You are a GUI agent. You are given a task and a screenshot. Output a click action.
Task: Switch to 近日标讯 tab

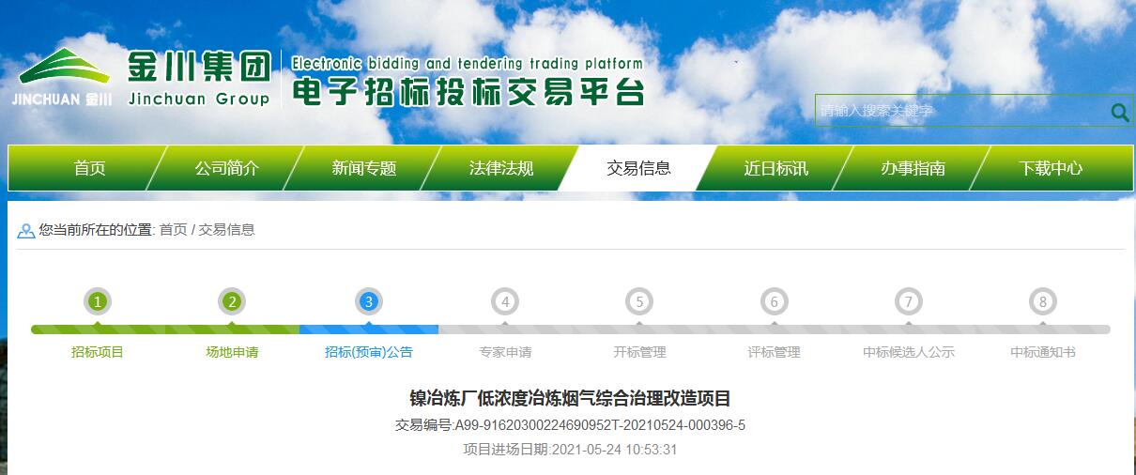775,169
